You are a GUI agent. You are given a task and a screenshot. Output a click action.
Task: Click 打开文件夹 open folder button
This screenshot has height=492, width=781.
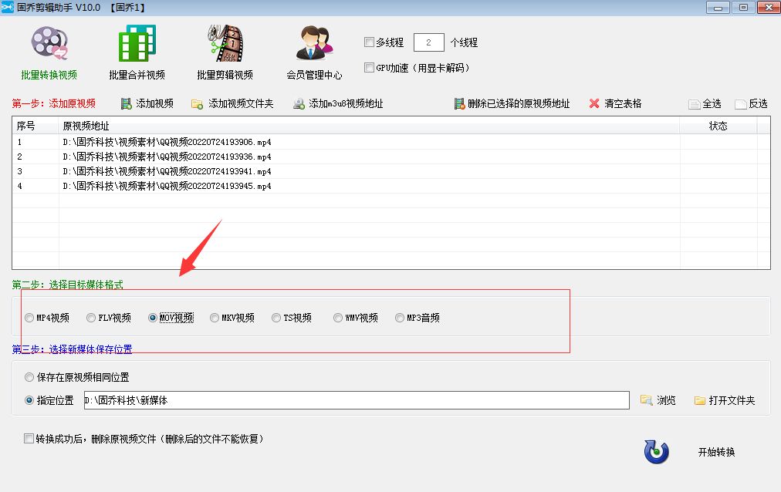pos(725,400)
